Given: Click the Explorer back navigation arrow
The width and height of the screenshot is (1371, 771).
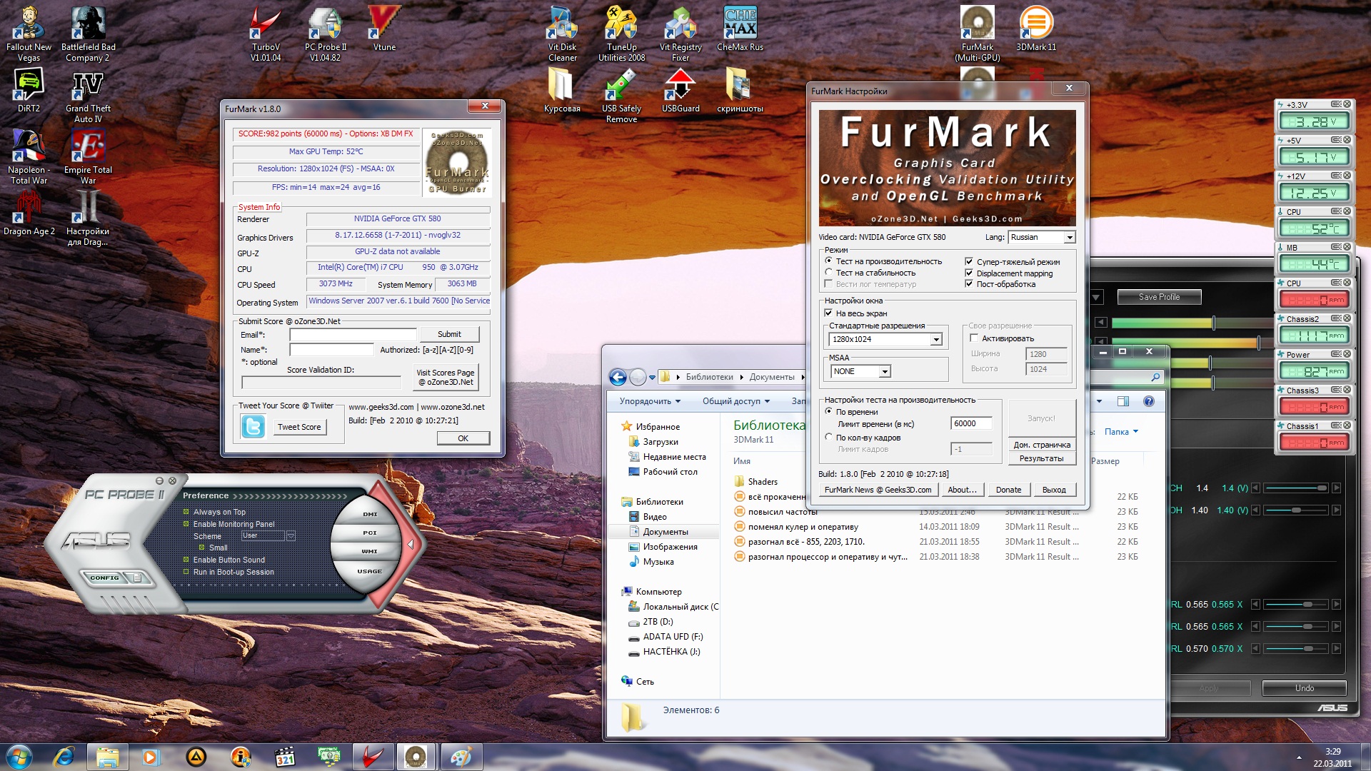Looking at the screenshot, I should coord(618,377).
